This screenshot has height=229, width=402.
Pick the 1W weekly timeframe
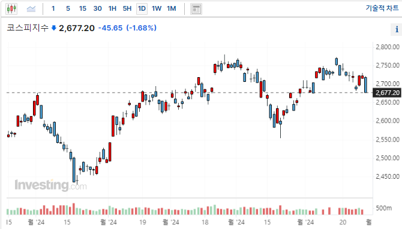[157, 9]
